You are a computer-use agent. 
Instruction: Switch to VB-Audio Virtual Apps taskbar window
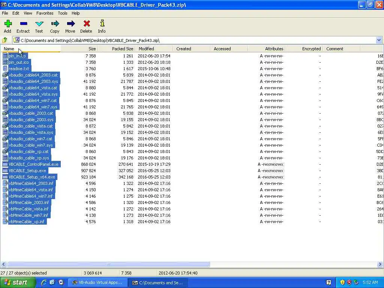pos(97,282)
